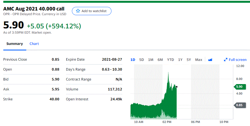Select the 1D chart range

point(133,60)
